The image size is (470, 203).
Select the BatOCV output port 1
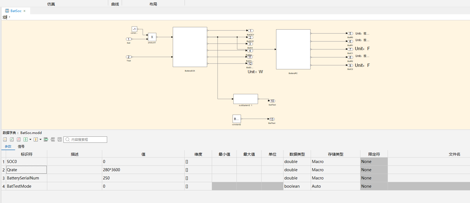[250, 31]
